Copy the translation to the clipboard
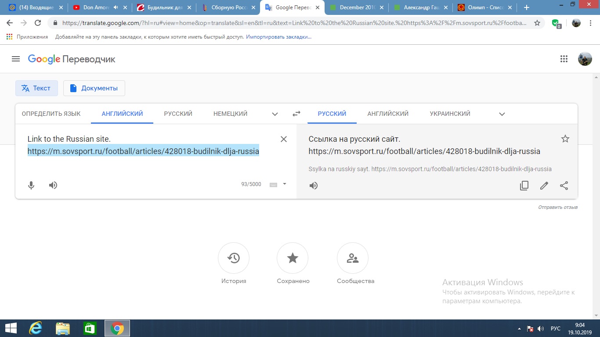 pos(524,186)
